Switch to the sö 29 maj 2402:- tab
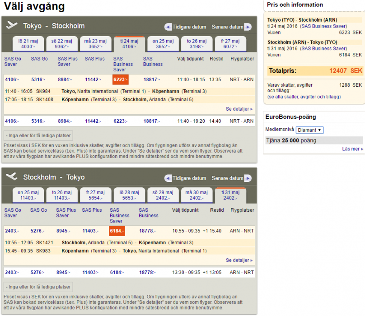 point(163,195)
